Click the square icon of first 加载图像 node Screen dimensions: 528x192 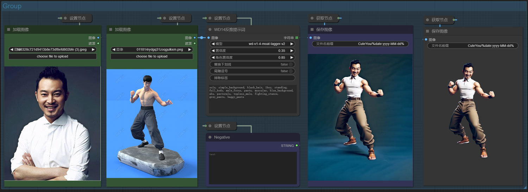pyautogui.click(x=8, y=30)
